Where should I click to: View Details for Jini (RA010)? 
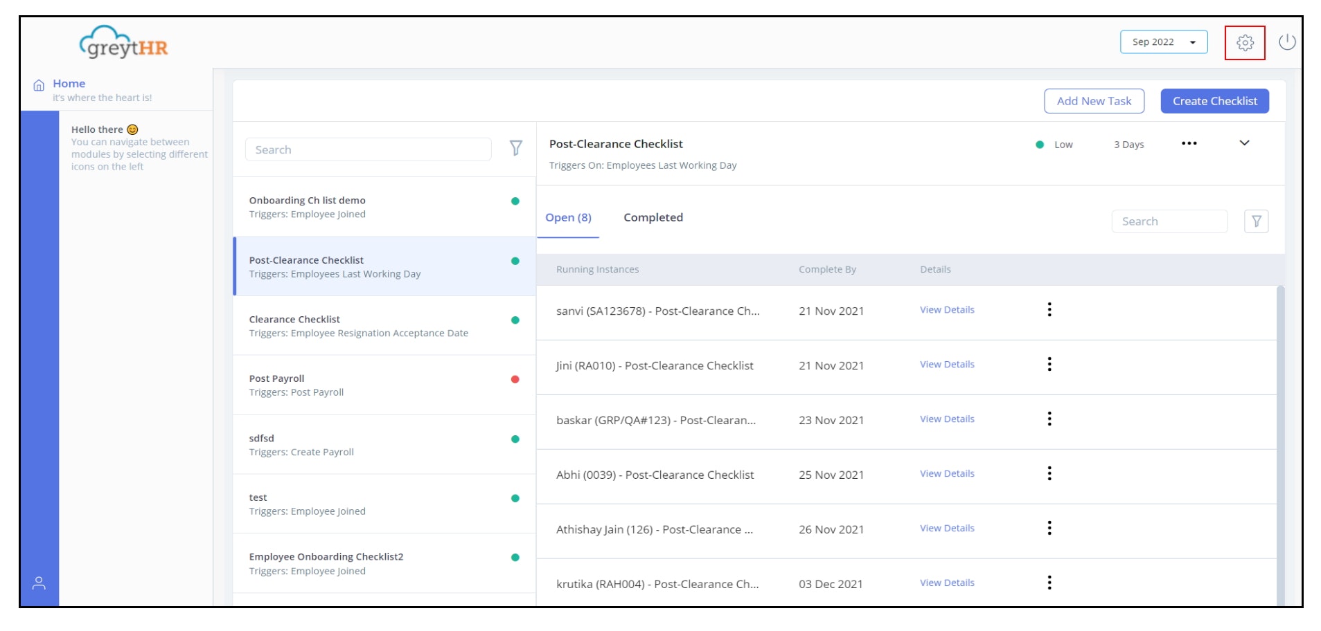947,365
